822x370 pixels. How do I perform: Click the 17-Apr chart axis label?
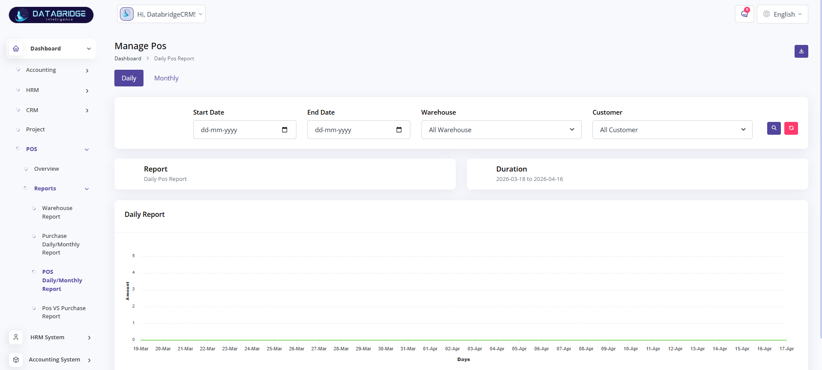click(786, 349)
